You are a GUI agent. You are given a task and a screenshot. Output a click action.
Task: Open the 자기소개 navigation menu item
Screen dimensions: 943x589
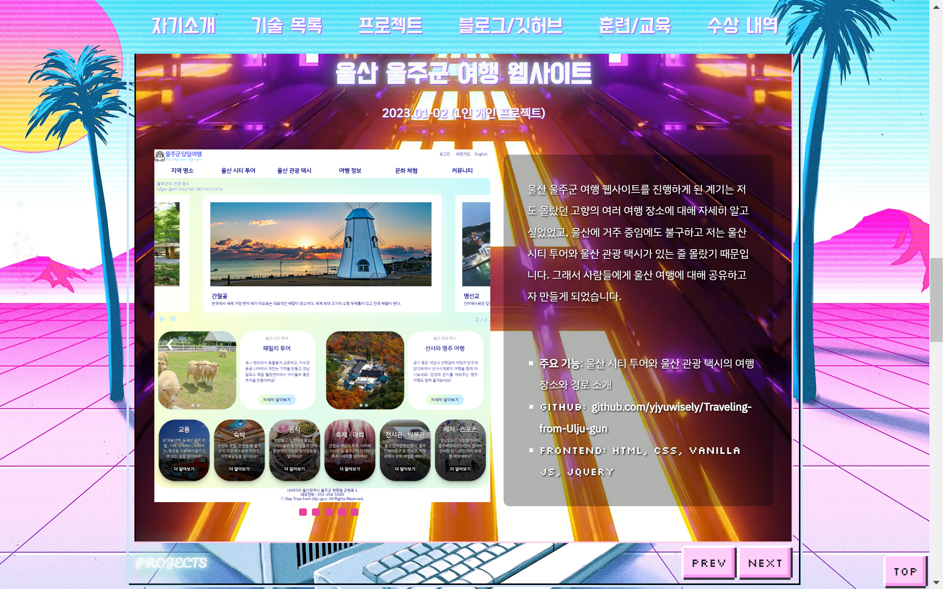tap(183, 26)
